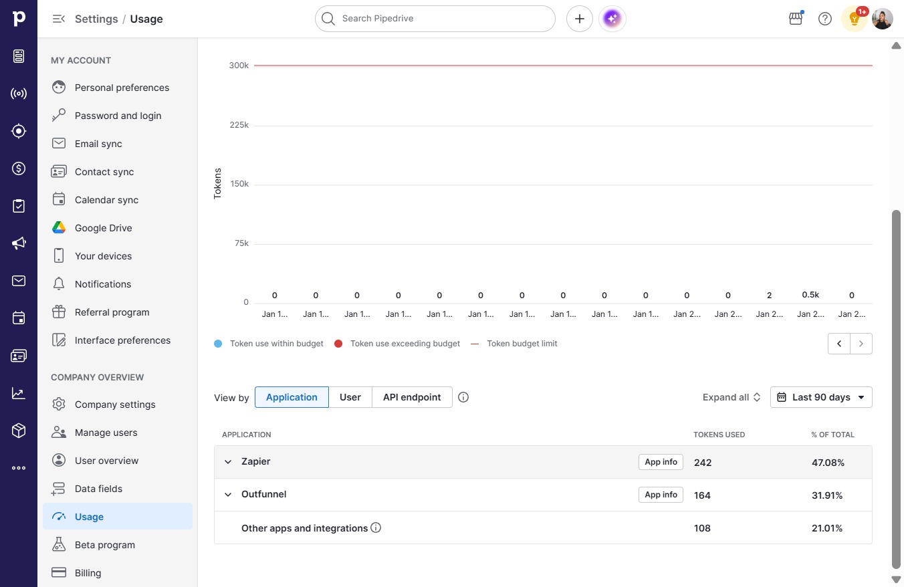Click the blue Token use within budget legend dot
The height and width of the screenshot is (587, 904).
point(218,344)
